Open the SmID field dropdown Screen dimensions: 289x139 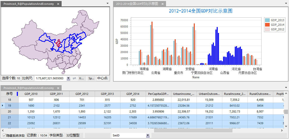pyautogui.click(x=148, y=135)
